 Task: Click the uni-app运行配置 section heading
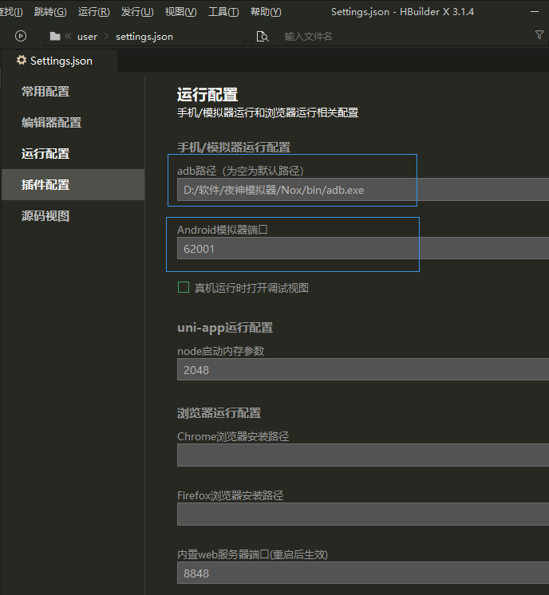coord(225,328)
